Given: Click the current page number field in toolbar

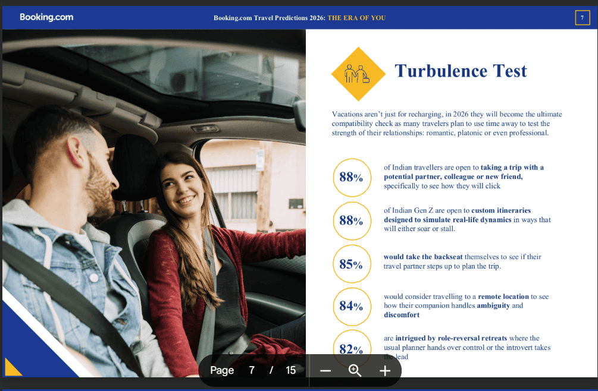Looking at the screenshot, I should [252, 370].
